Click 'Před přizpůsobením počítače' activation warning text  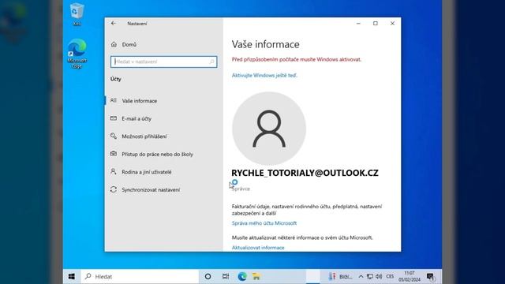pyautogui.click(x=297, y=60)
